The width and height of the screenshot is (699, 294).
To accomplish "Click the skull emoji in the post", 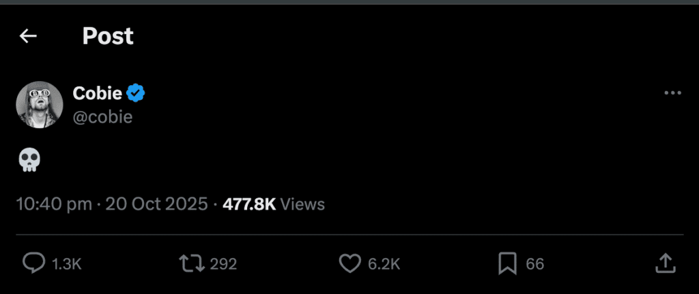I will (30, 161).
